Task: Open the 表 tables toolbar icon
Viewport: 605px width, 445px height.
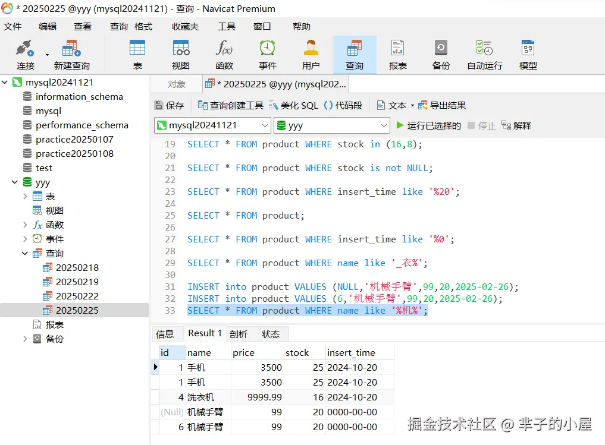Action: click(x=137, y=55)
